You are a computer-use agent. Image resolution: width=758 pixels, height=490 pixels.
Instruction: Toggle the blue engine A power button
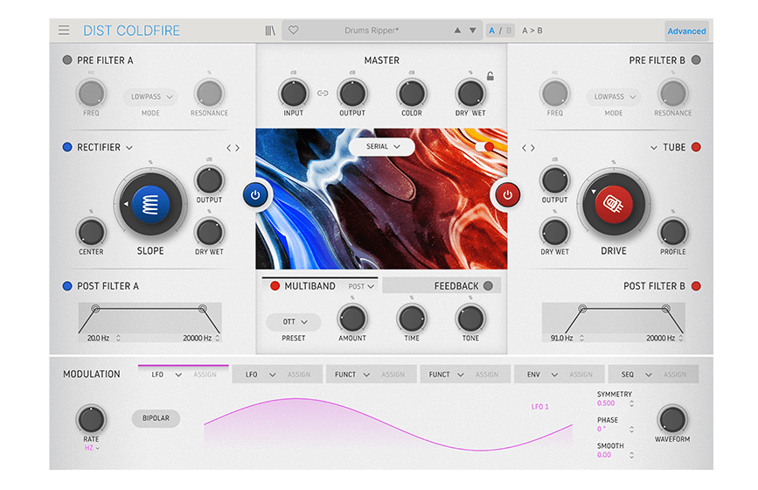click(255, 195)
